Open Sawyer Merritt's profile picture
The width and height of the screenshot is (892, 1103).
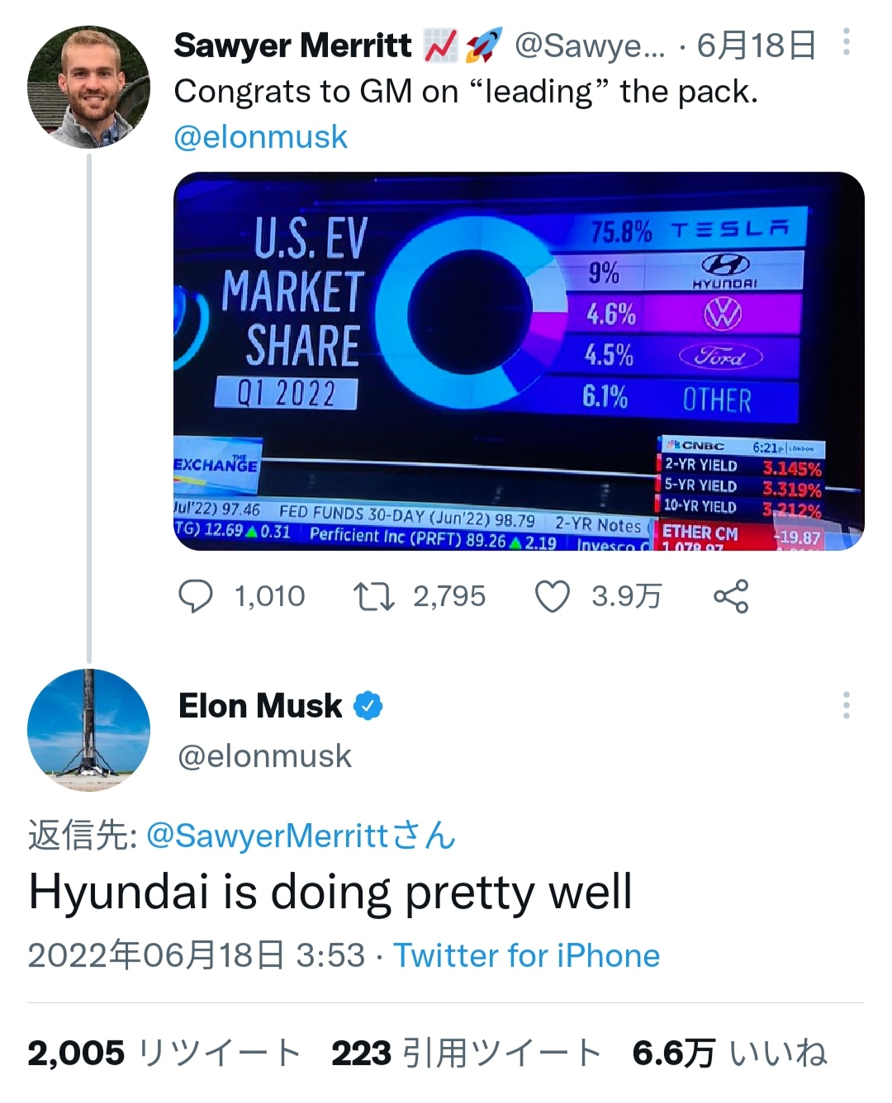point(88,88)
